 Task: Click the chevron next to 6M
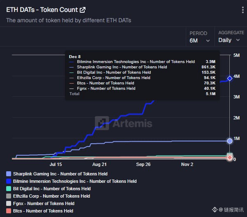tap(208, 41)
